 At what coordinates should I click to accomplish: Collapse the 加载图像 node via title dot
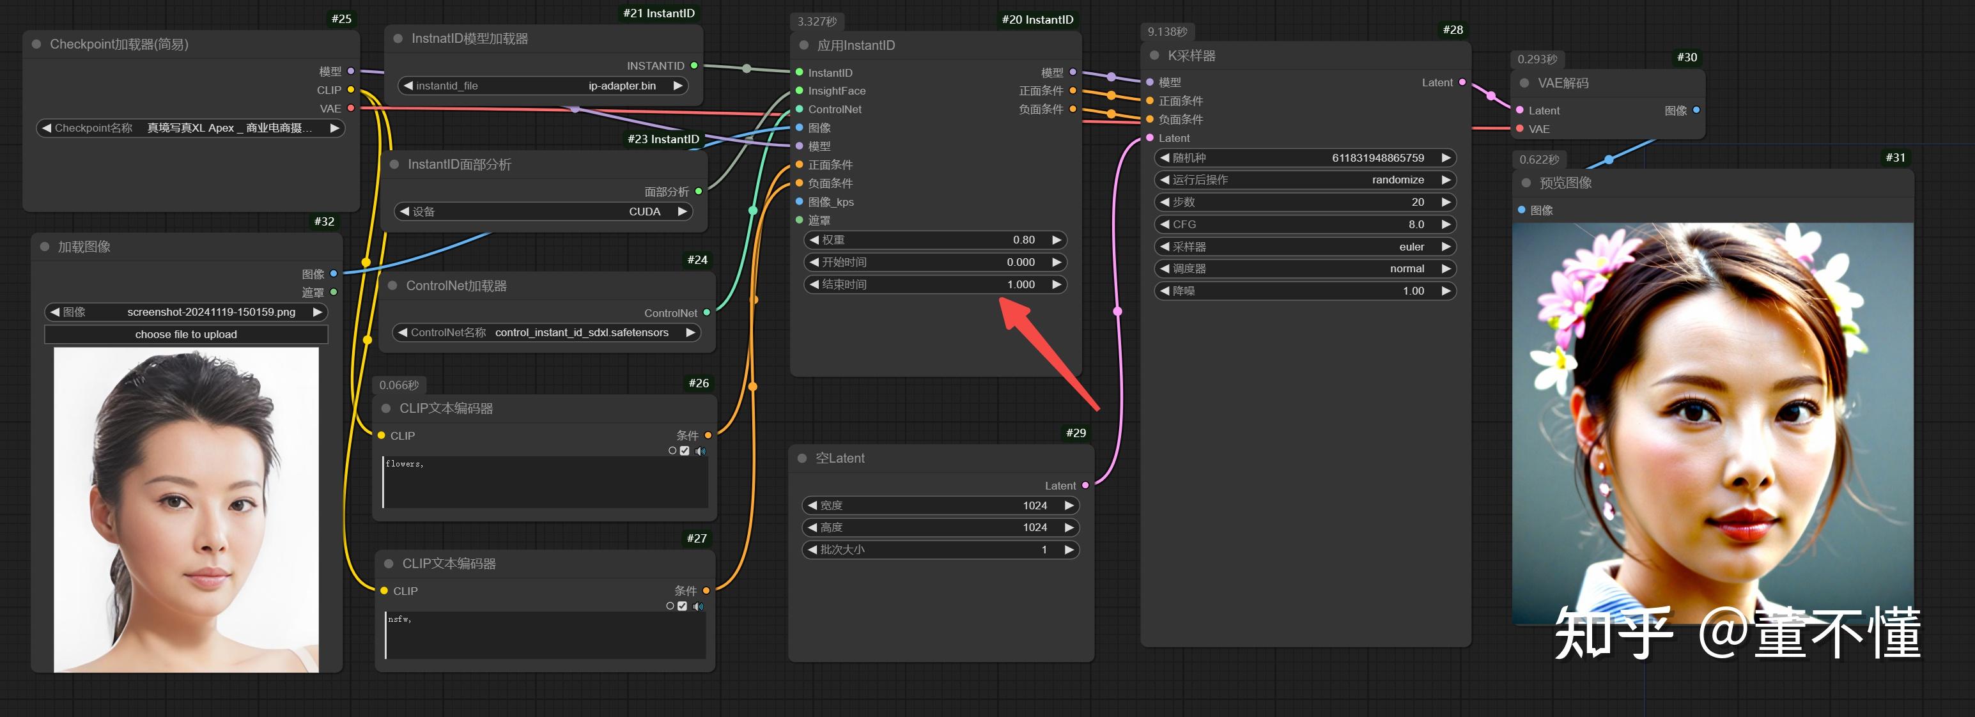(45, 247)
